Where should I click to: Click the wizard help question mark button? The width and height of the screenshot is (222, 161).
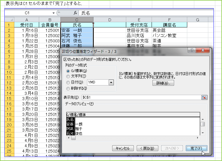pyautogui.click(x=192, y=50)
